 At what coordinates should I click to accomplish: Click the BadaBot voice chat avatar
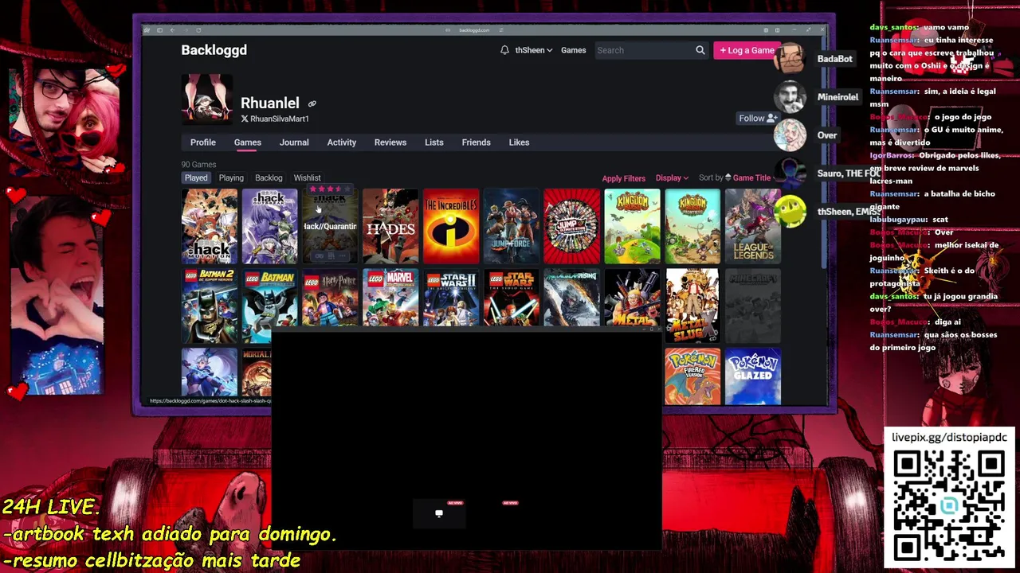[790, 59]
